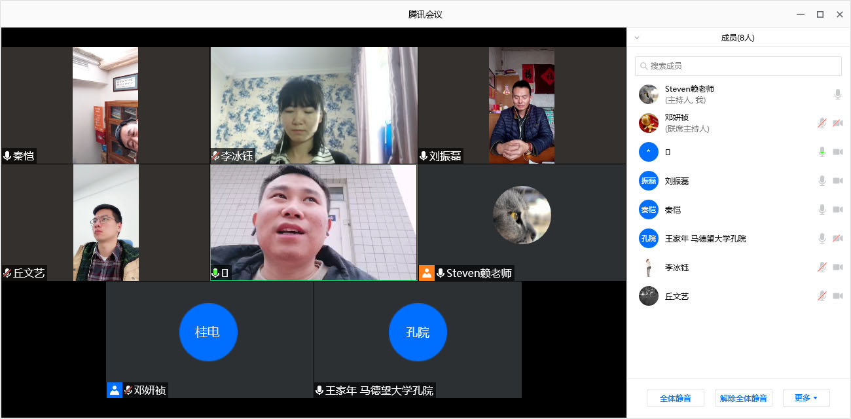
Task: Unmute 丘文艺's microphone in member list
Action: pyautogui.click(x=822, y=296)
